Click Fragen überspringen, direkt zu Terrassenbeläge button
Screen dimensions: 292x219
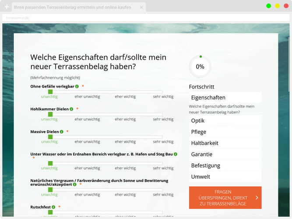pos(225,198)
